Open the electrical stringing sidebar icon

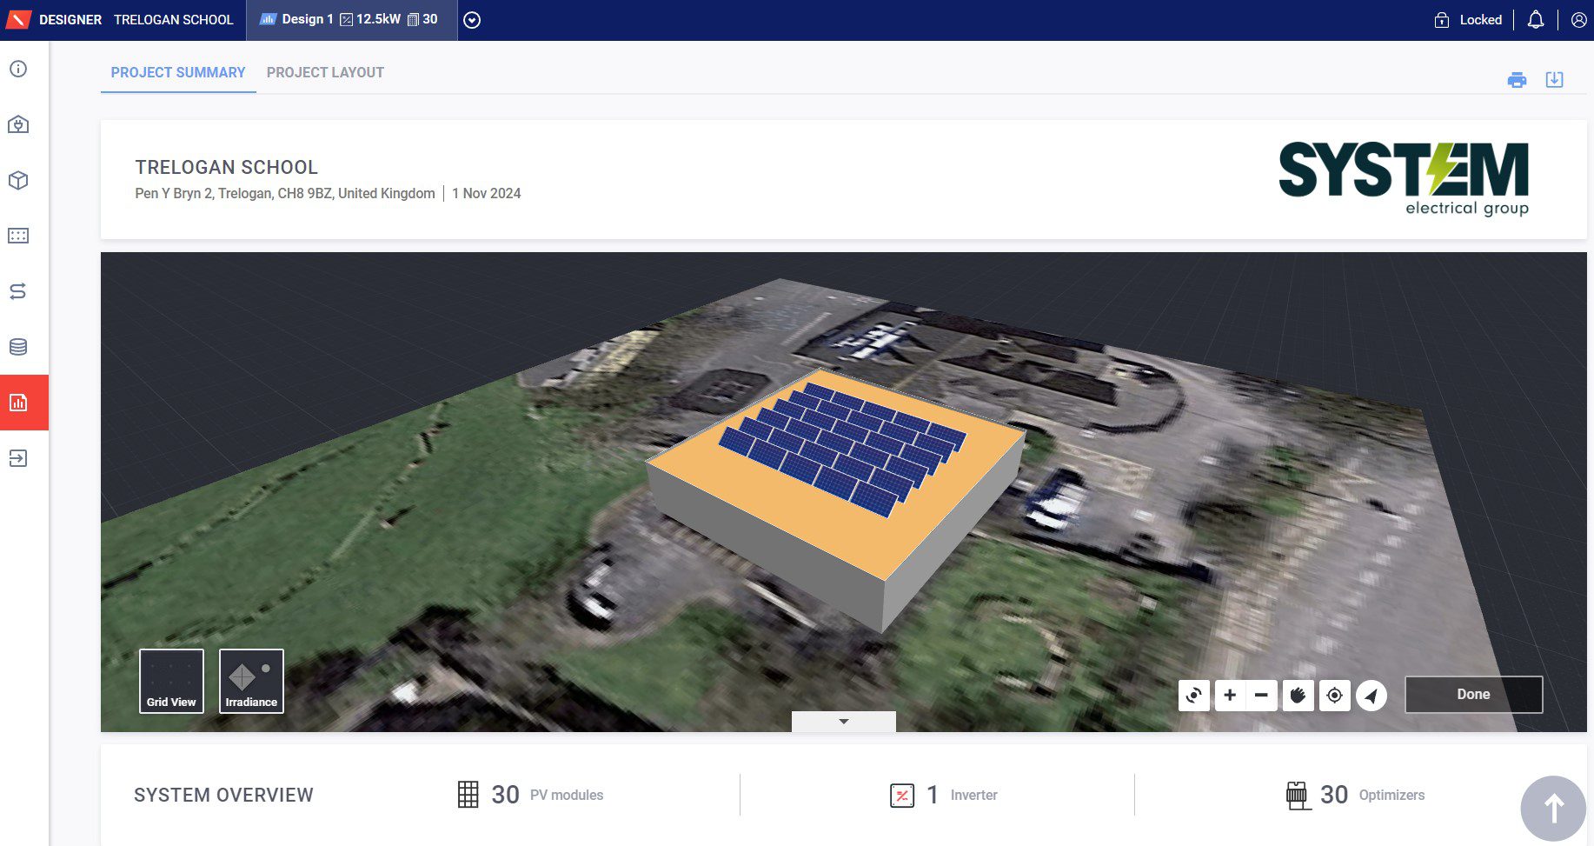coord(18,291)
